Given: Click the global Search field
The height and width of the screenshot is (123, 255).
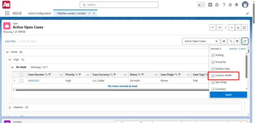Looking at the screenshot, I should 119,5.
